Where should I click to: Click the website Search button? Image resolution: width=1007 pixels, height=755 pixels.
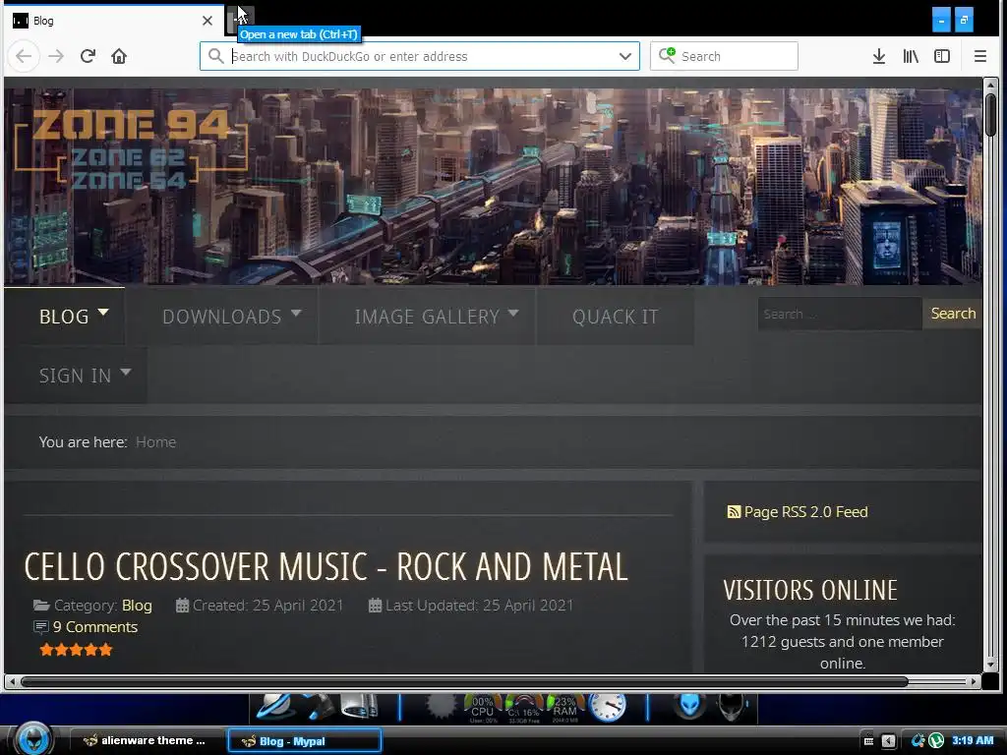953,314
